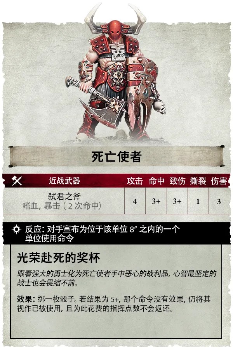
Task: Click the 死亡使者 title banner
Action: click(116, 157)
